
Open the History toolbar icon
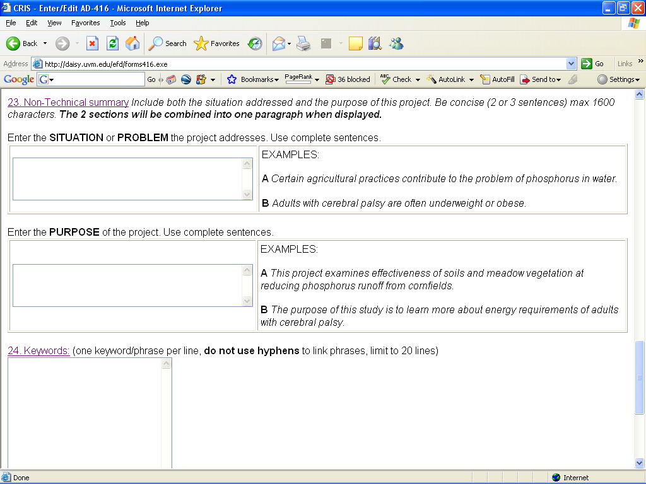tap(255, 43)
